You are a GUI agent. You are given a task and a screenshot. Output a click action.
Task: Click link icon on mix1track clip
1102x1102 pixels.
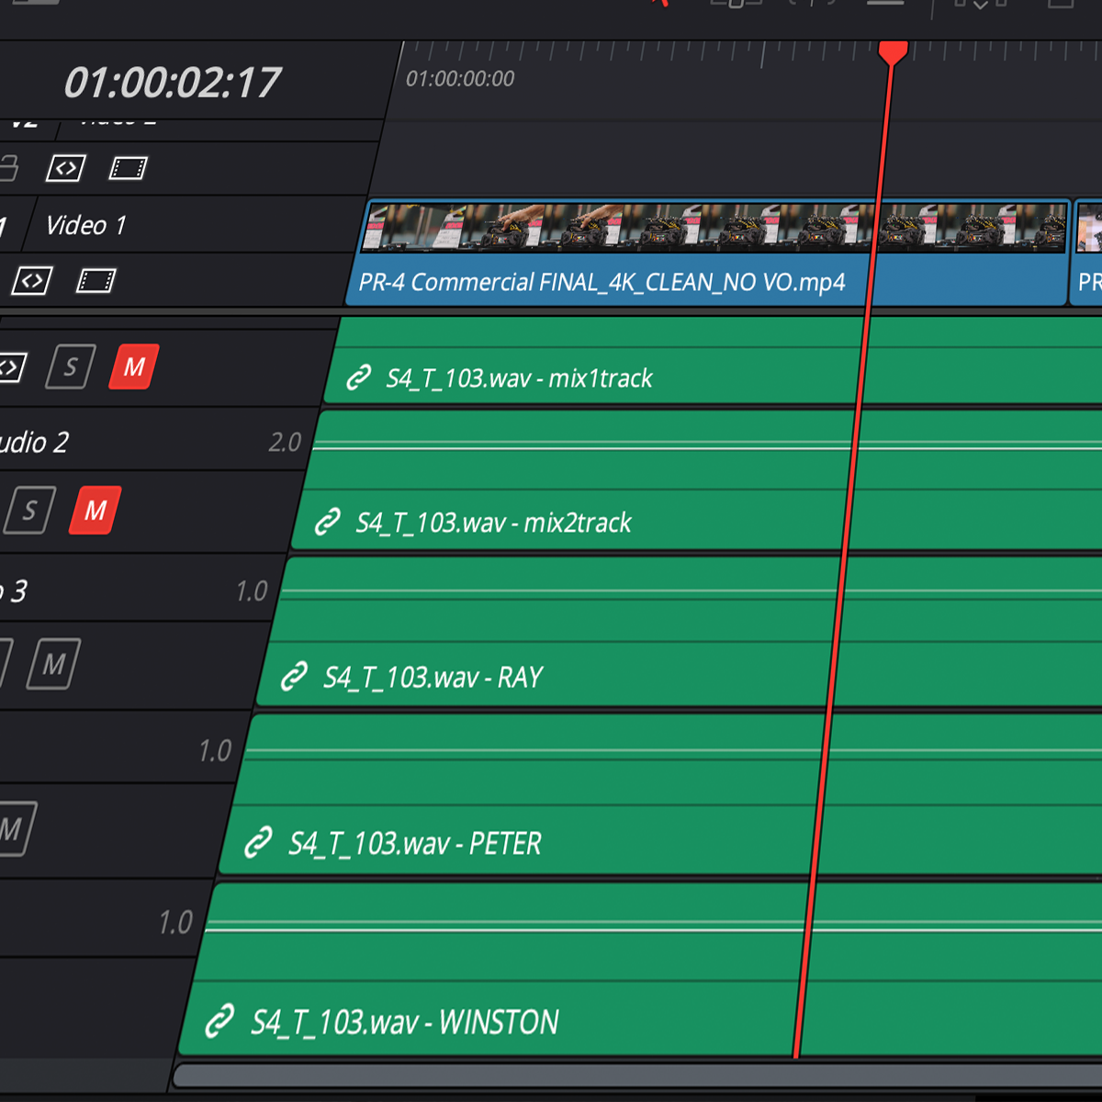click(x=358, y=377)
